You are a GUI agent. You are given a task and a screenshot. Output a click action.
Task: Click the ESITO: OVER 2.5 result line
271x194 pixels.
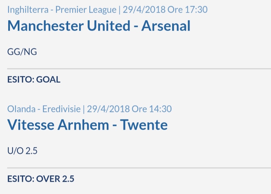pos(41,179)
